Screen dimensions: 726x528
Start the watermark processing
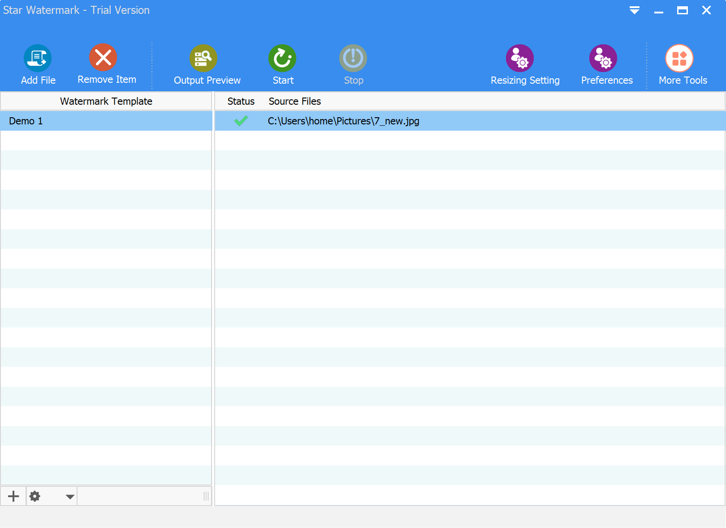tap(282, 58)
